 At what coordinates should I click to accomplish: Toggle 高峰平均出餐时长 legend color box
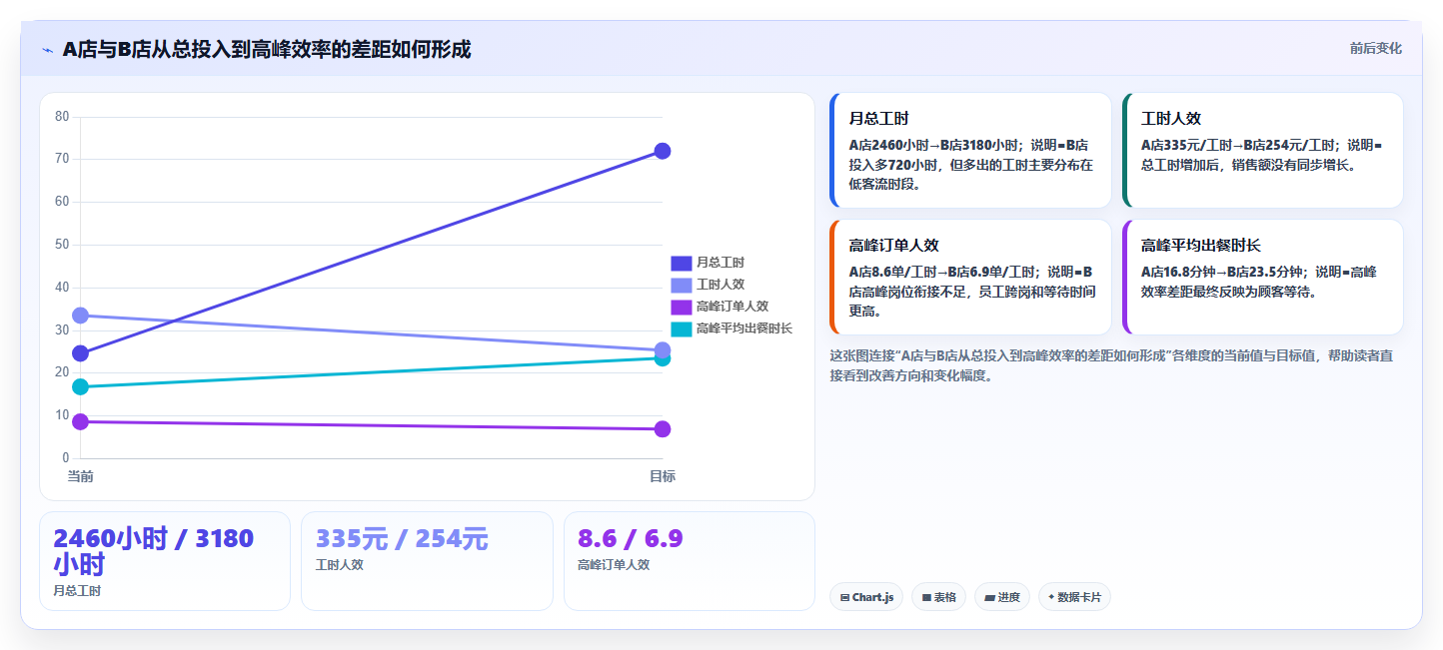(681, 328)
